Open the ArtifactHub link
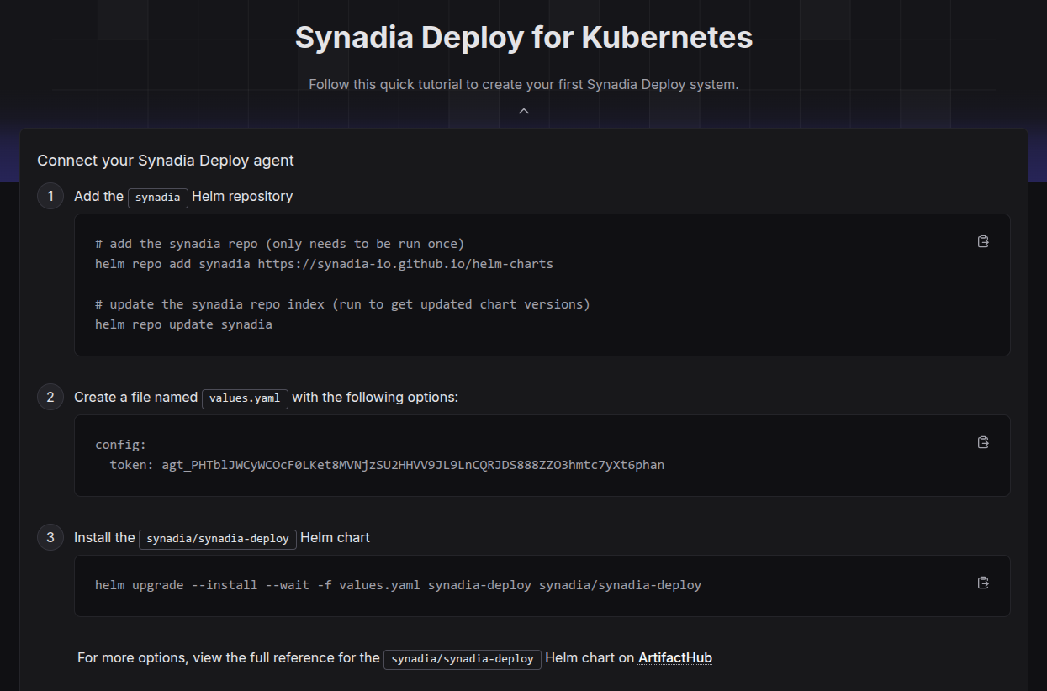 [675, 657]
